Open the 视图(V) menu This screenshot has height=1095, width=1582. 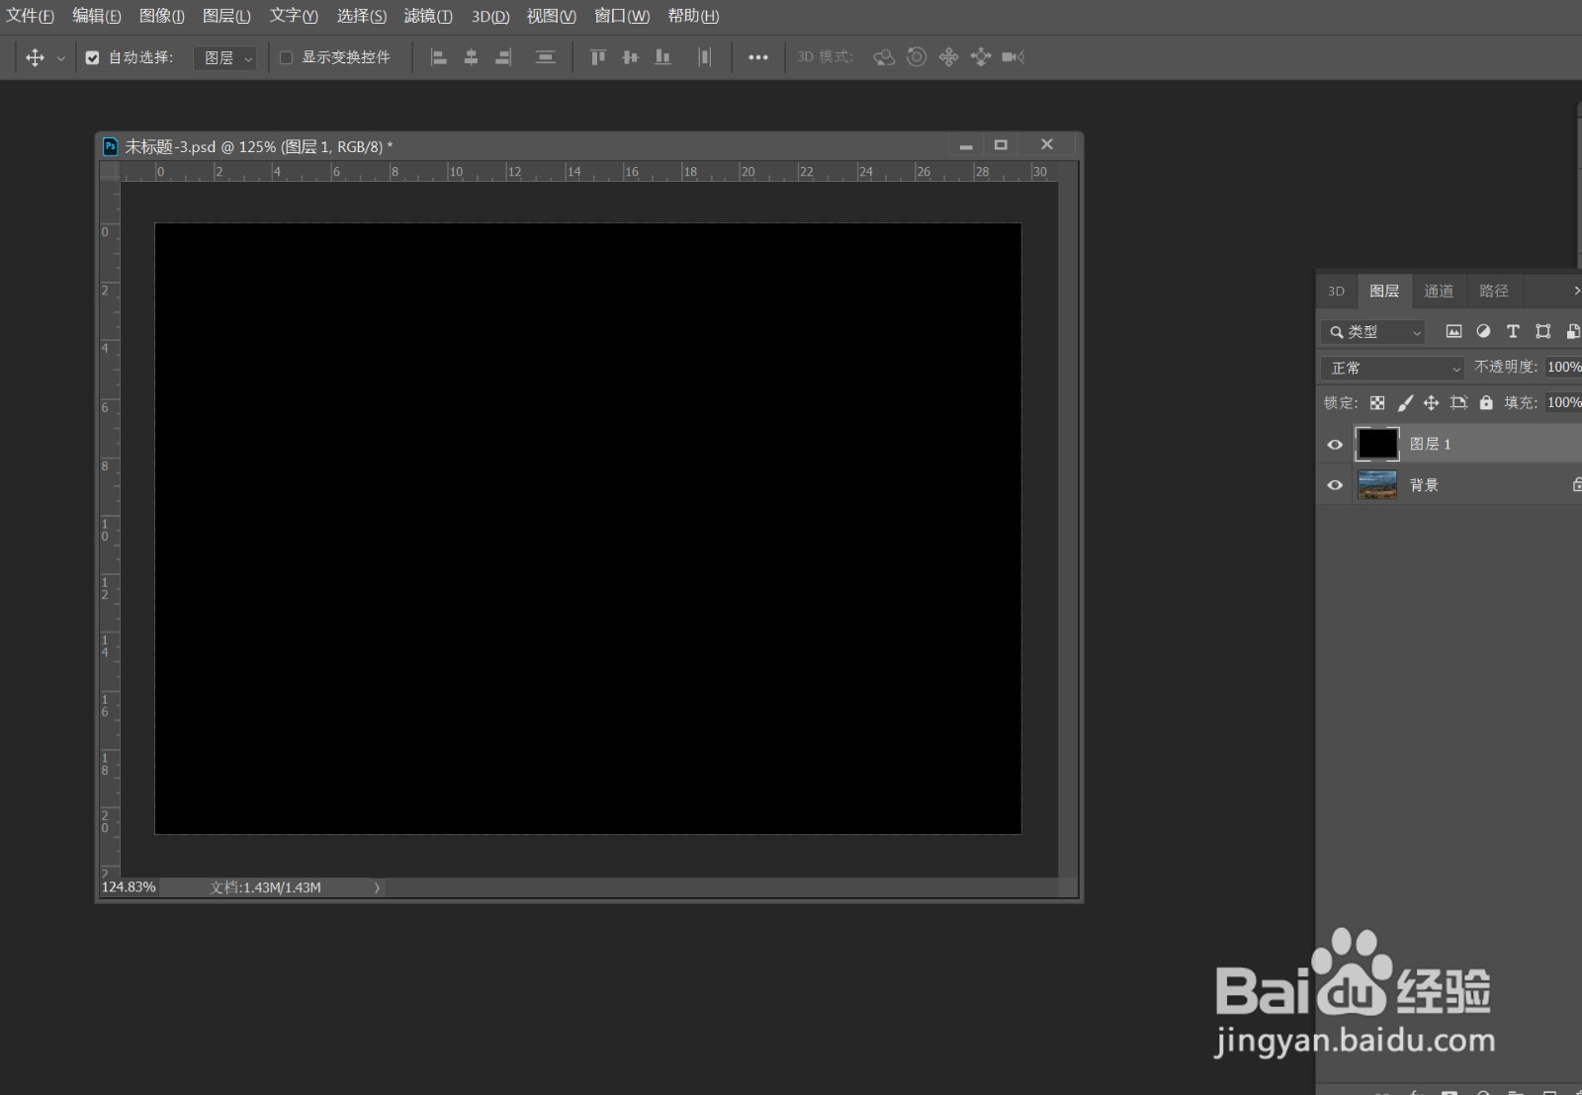click(x=551, y=16)
